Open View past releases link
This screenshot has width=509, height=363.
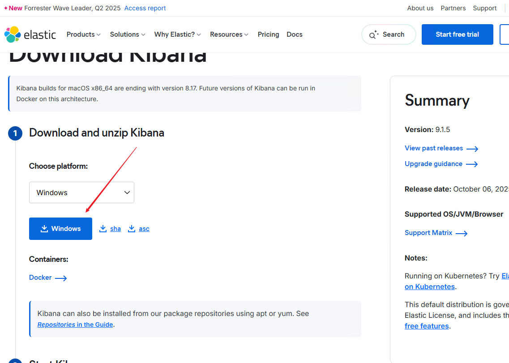434,148
